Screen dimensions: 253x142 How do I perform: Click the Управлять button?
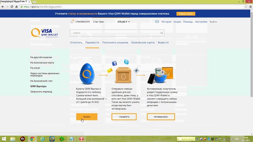124,117
